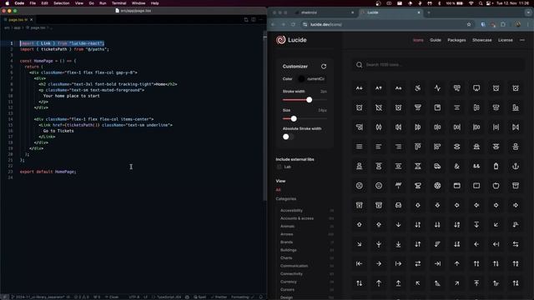The height and width of the screenshot is (300, 534).
Task: Select the plain arrow-down icon
Action: coord(398,225)
